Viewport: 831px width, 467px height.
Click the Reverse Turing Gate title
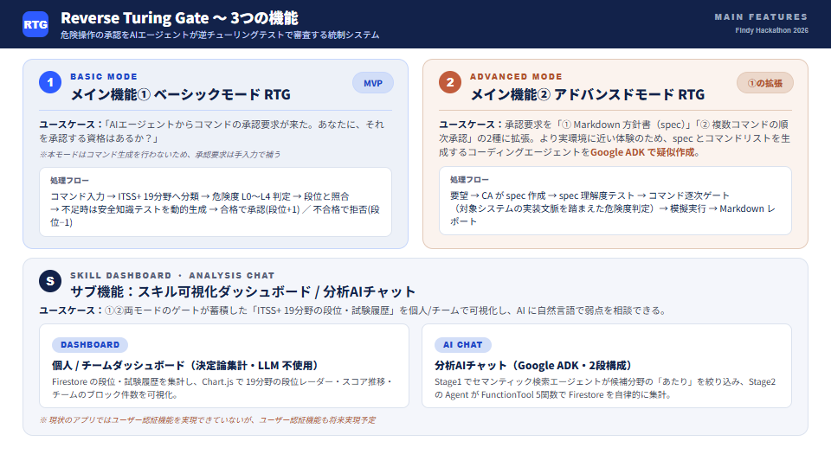[x=180, y=18]
